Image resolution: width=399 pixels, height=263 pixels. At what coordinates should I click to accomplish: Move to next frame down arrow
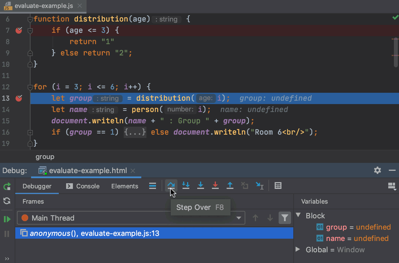270,218
